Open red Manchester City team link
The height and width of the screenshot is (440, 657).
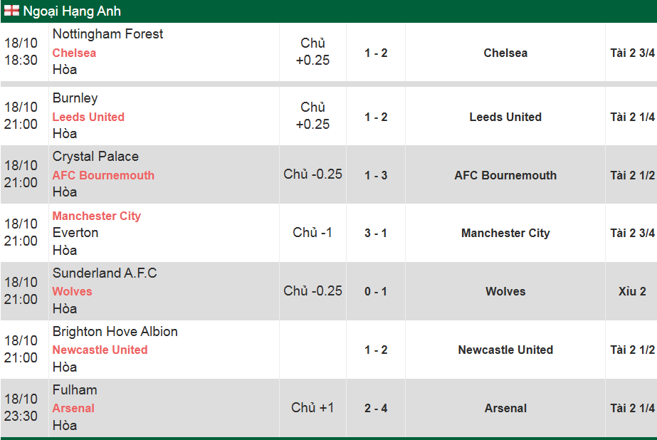click(x=97, y=216)
